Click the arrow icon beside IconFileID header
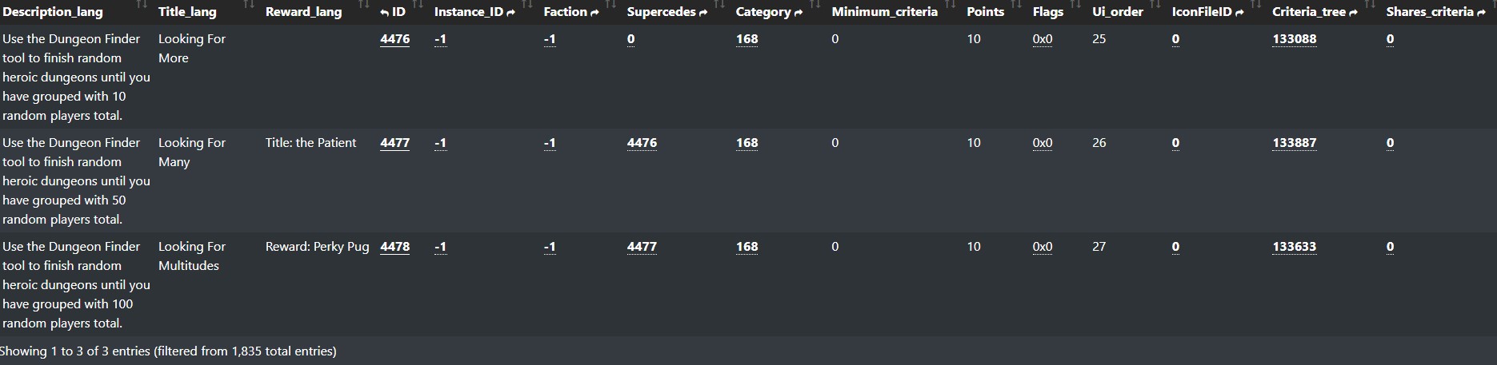The height and width of the screenshot is (365, 1497). pyautogui.click(x=1239, y=13)
